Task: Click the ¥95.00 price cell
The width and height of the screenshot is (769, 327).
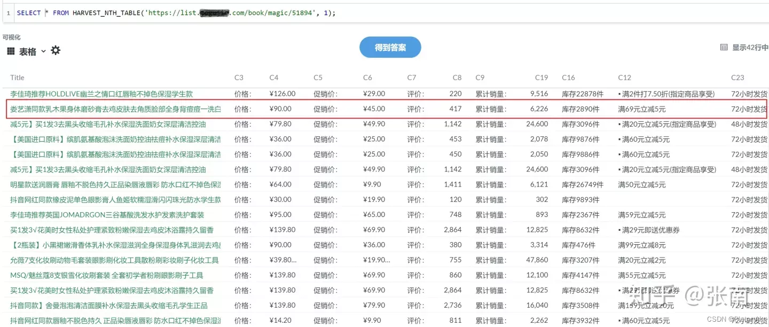Action: click(x=280, y=215)
